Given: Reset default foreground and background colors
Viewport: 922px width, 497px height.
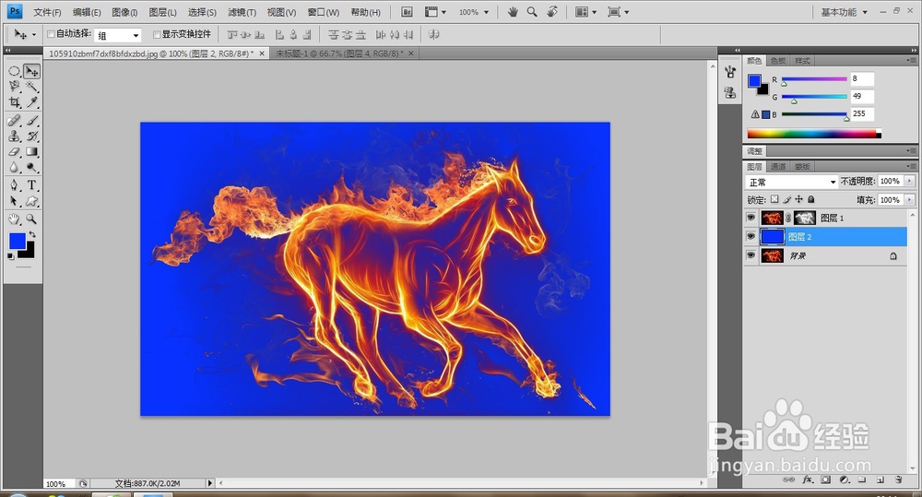Looking at the screenshot, I should click(10, 255).
